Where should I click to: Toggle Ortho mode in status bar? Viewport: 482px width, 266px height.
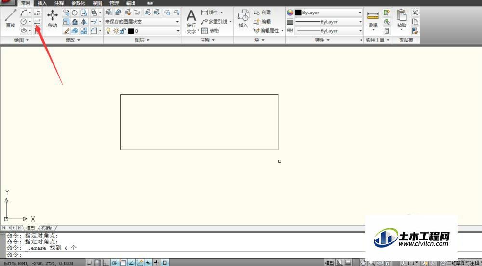pos(106,263)
